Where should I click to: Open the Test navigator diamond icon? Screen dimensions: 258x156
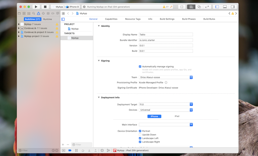click(x=43, y=13)
